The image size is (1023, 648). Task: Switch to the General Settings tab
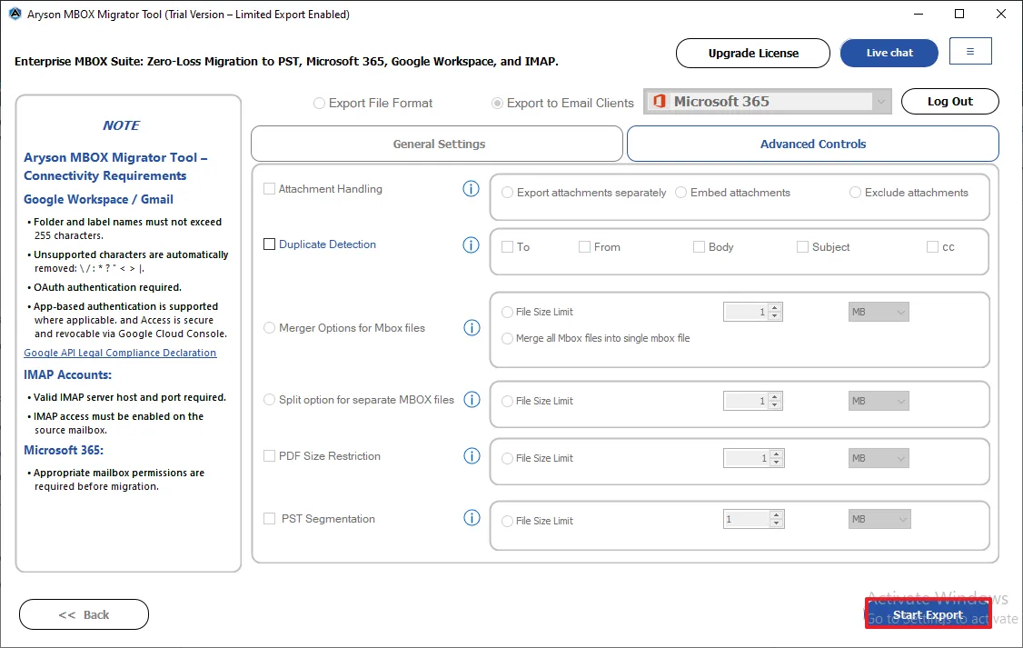(437, 144)
